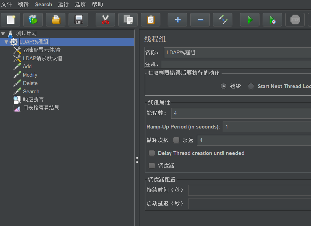Select 登陆配置元件/素 tree item
Viewport: 311px width, 226px height.
pyautogui.click(x=42, y=50)
